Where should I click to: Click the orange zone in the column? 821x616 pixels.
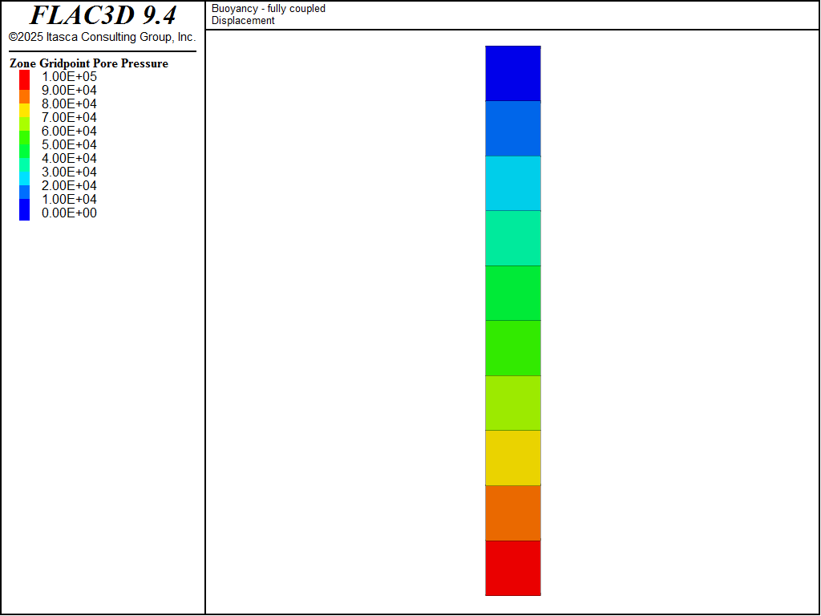[512, 513]
